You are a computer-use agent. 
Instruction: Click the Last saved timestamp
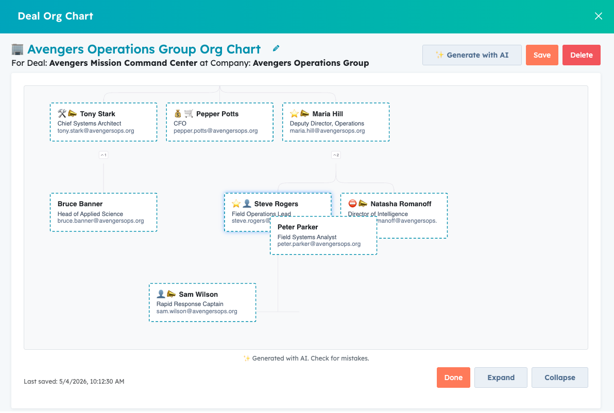click(74, 381)
